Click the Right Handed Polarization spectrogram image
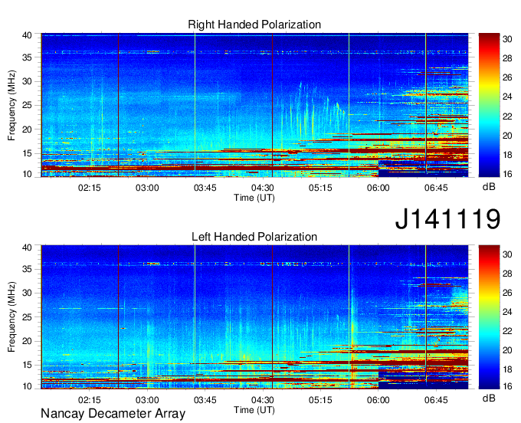521x423 pixels. click(x=254, y=105)
